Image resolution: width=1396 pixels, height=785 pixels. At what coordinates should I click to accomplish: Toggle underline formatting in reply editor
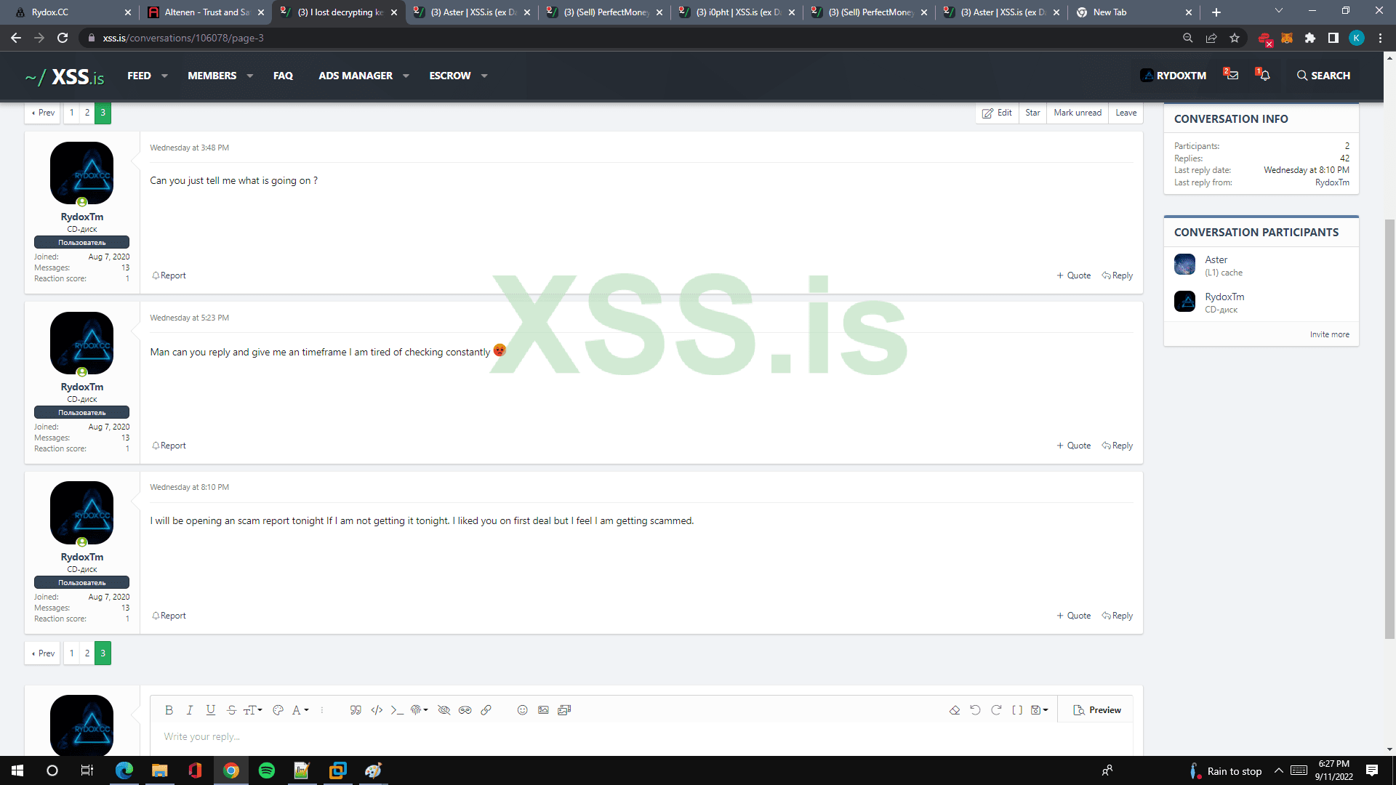coord(211,710)
